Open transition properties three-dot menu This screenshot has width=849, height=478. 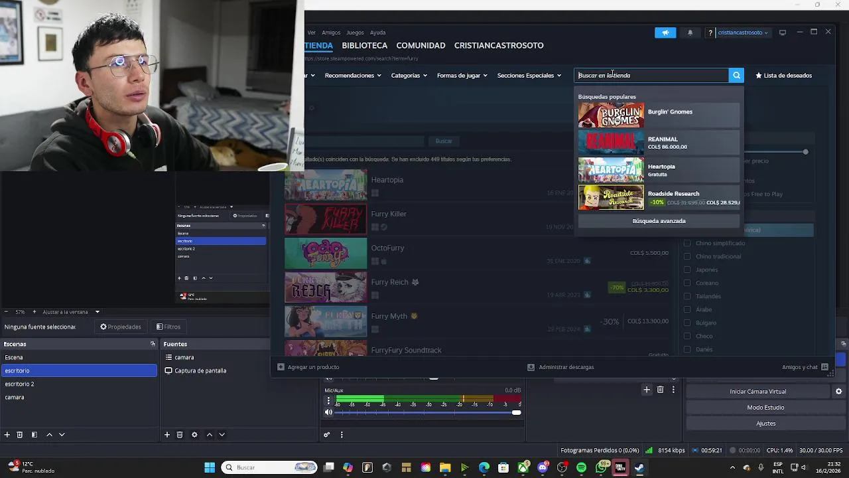[x=673, y=390]
